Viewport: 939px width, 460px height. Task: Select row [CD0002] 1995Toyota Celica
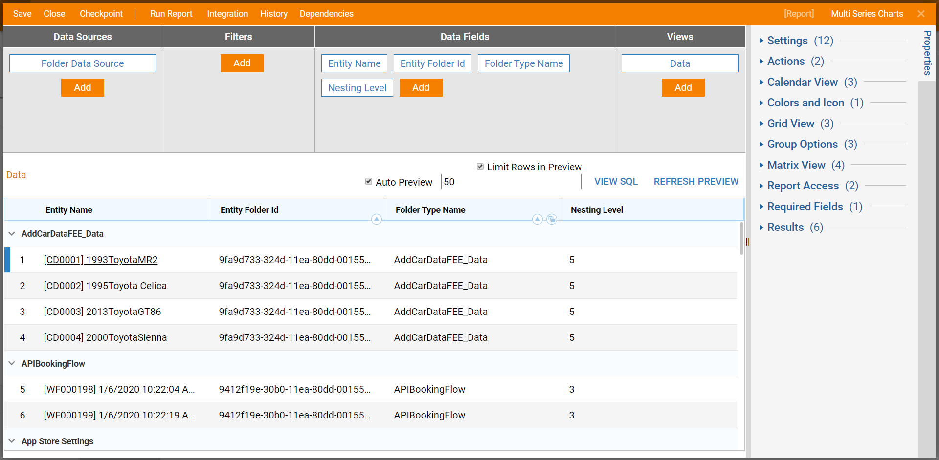click(371, 286)
